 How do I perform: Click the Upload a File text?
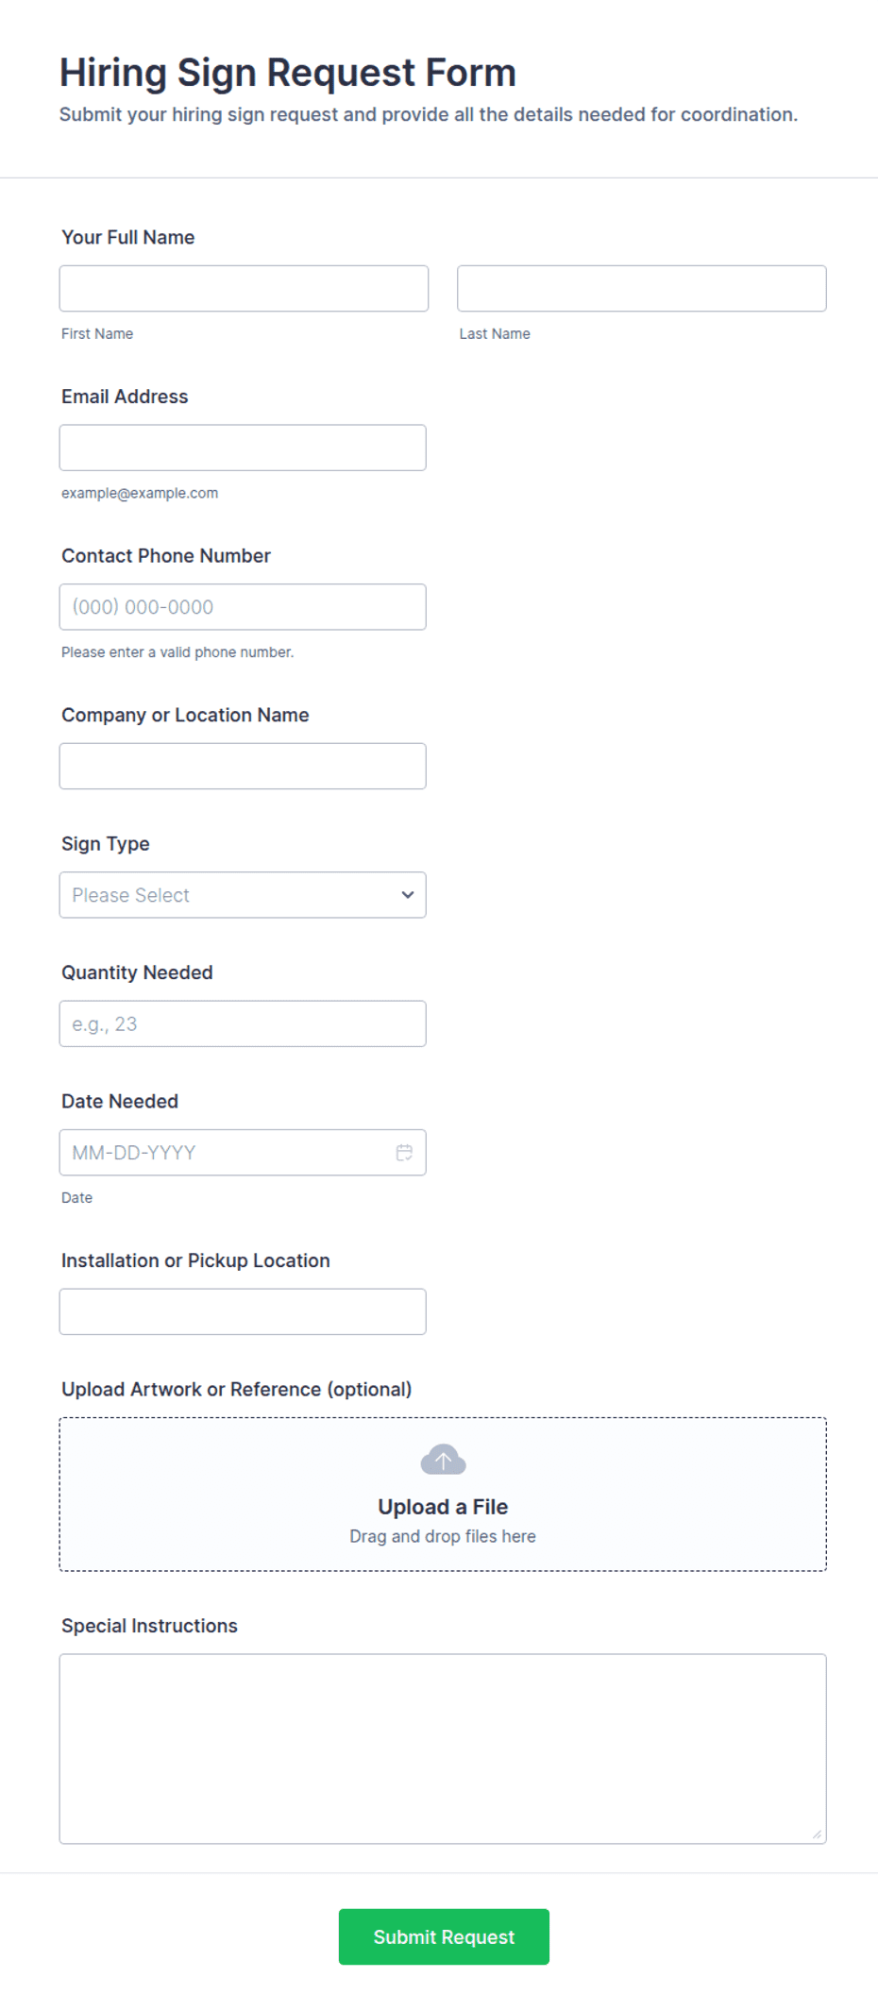click(x=443, y=1507)
